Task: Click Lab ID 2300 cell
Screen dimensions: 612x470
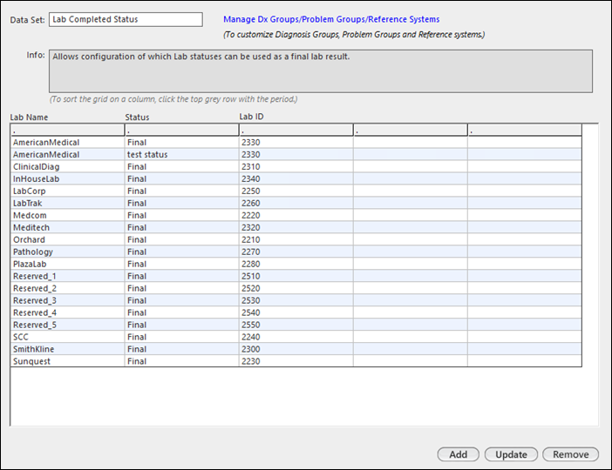Action: [x=296, y=349]
